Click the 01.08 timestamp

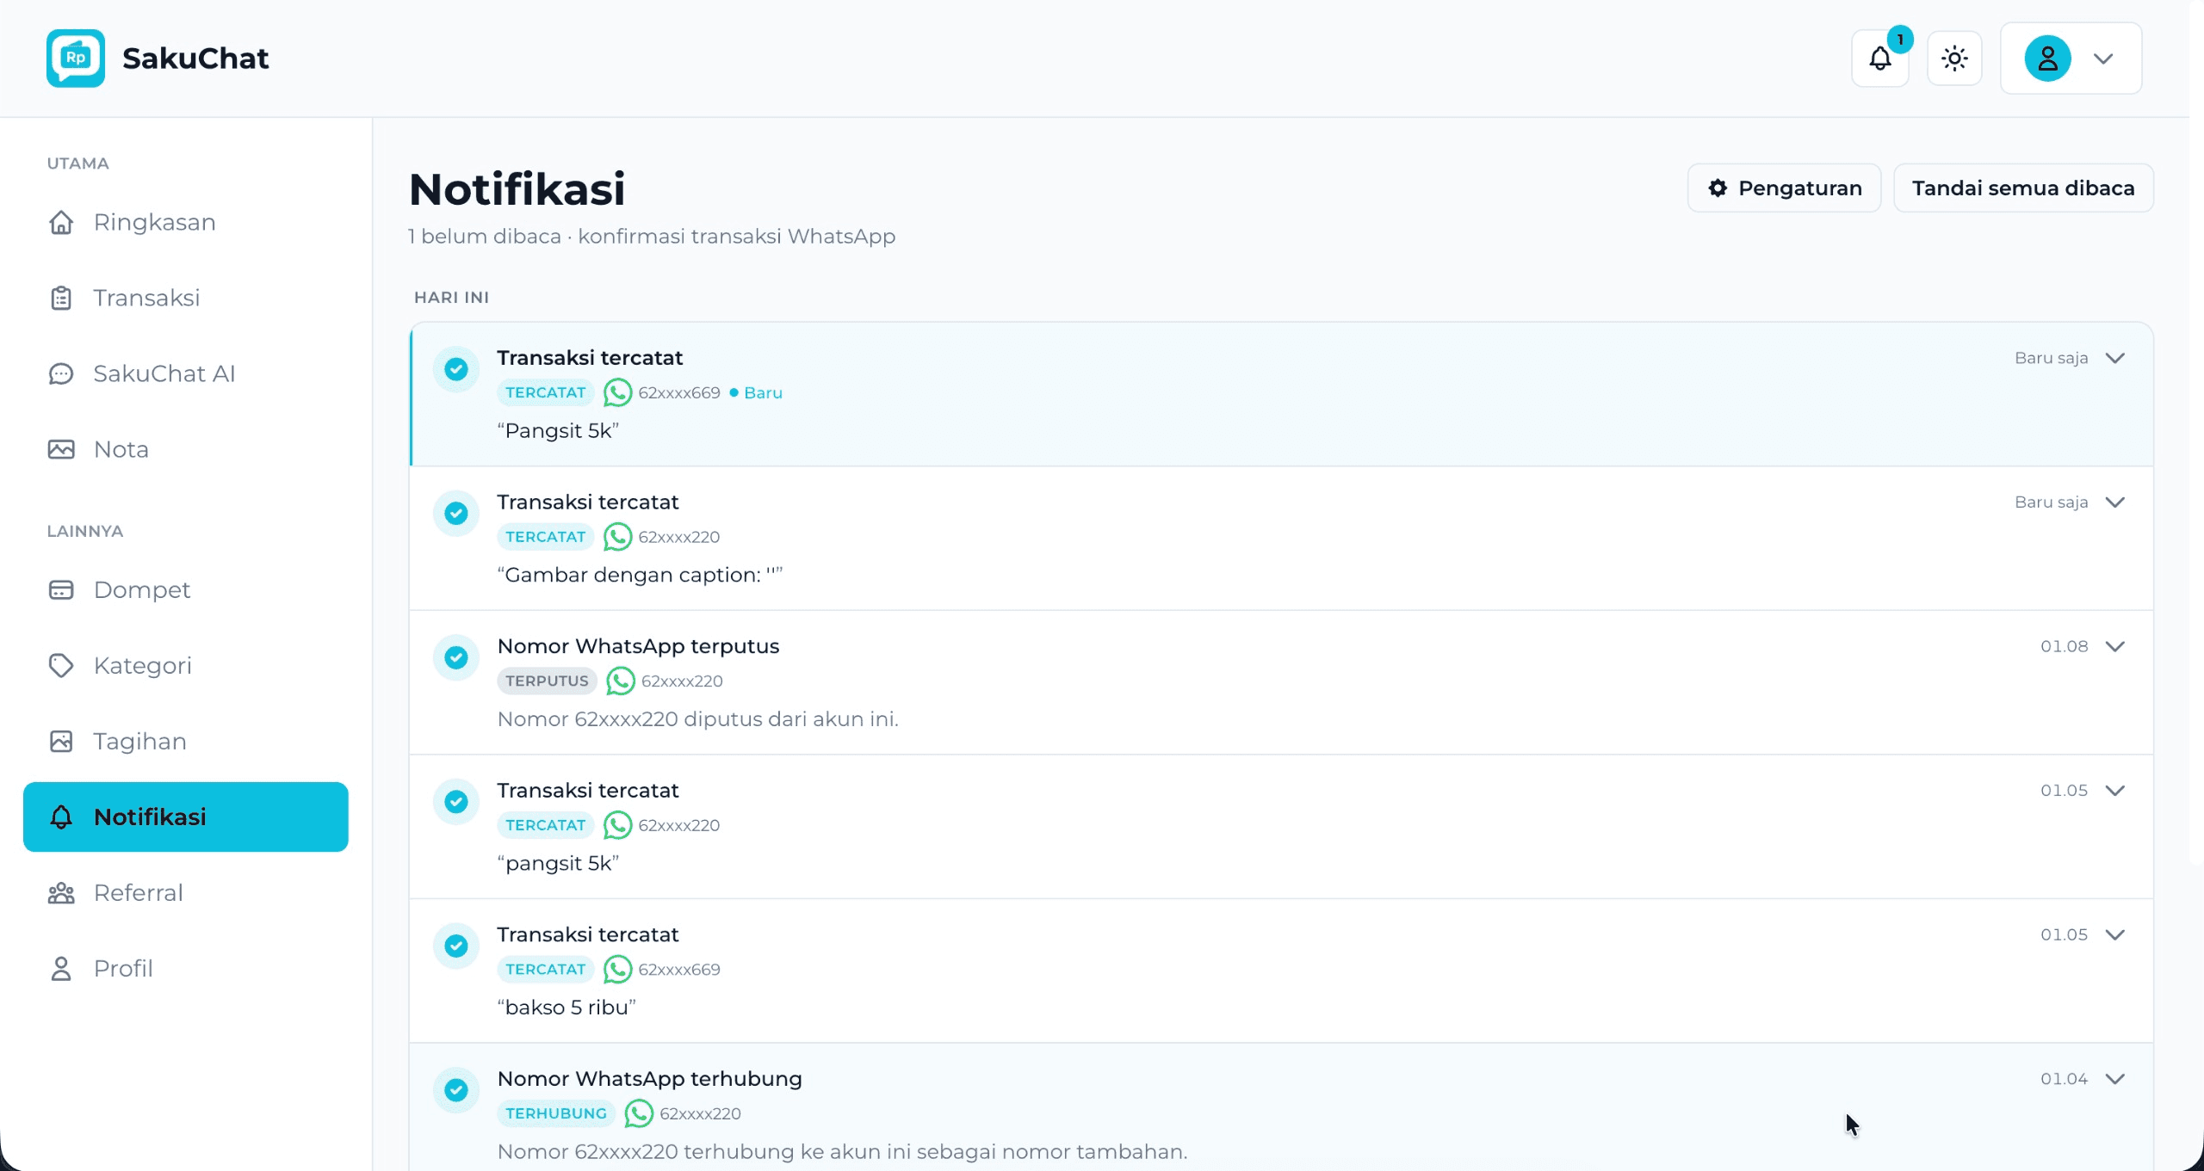pyautogui.click(x=2064, y=646)
